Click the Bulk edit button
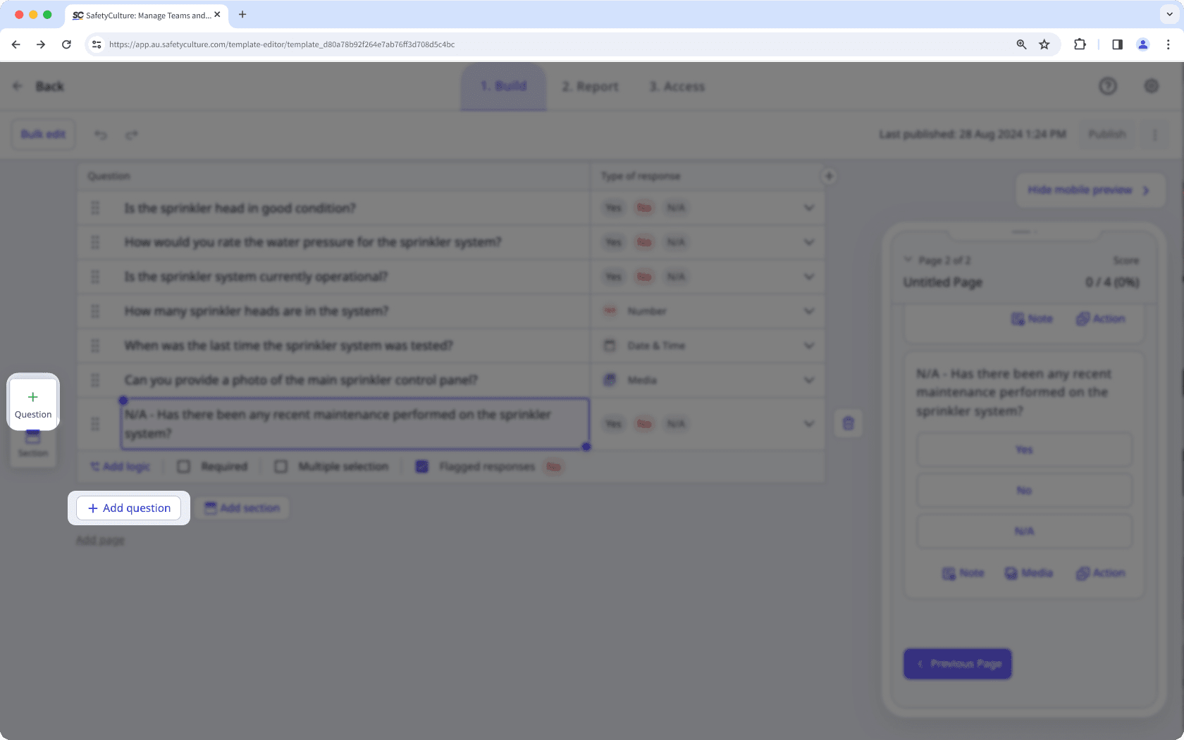This screenshot has height=740, width=1184. pyautogui.click(x=43, y=134)
